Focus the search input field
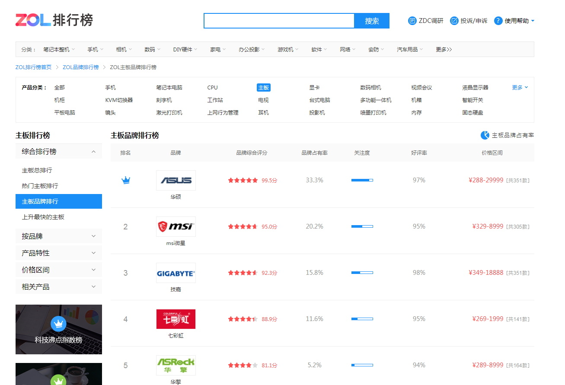Image resolution: width=565 pixels, height=385 pixels. 279,21
